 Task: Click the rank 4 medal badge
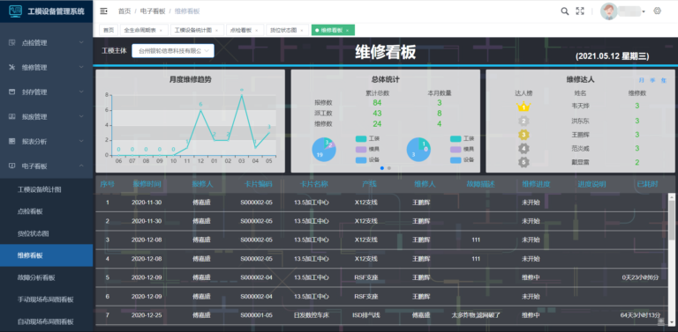(x=524, y=149)
